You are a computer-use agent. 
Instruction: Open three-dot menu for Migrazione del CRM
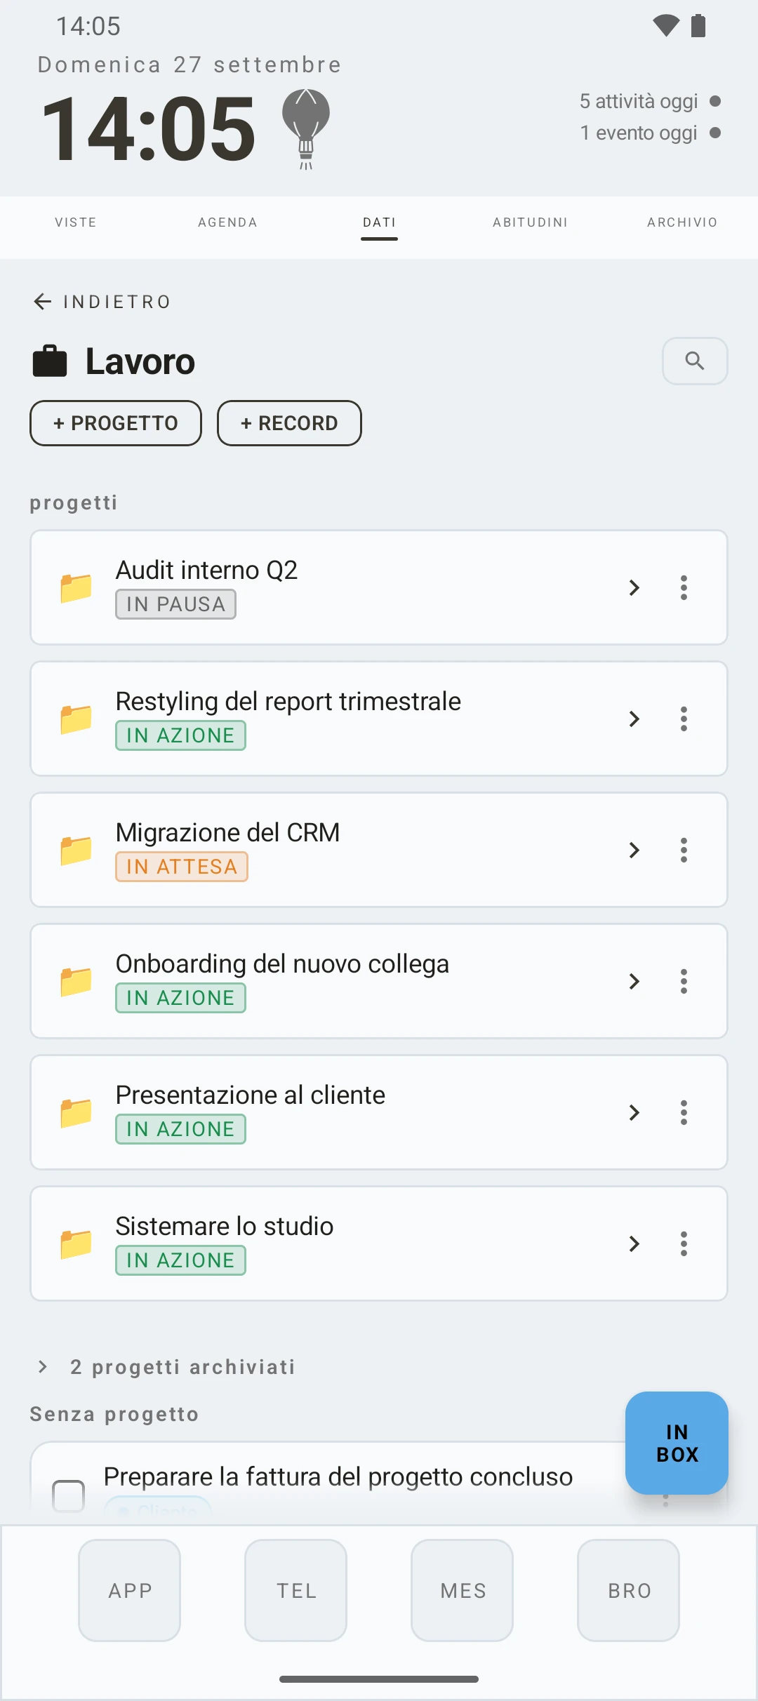[x=684, y=850]
